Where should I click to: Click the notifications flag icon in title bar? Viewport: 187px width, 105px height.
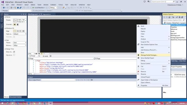tap(148, 2)
